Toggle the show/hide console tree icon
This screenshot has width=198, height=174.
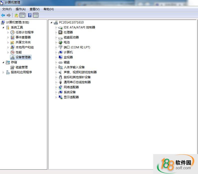pos(22,15)
